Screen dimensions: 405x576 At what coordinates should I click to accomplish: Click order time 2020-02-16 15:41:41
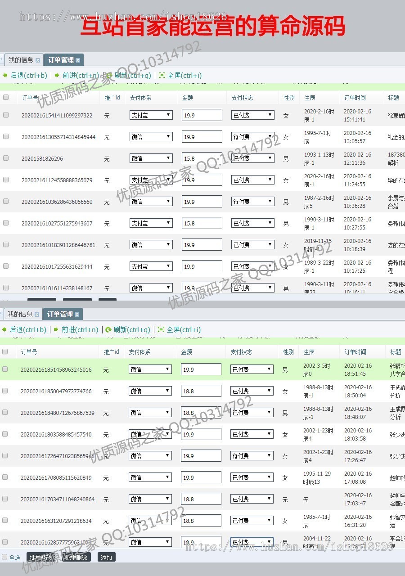[357, 116]
